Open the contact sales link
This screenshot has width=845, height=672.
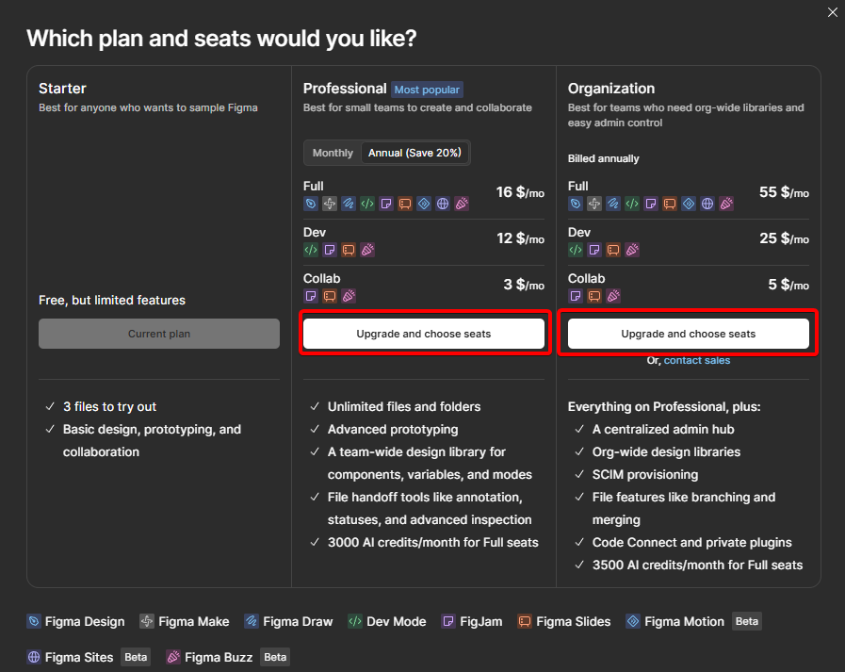697,360
